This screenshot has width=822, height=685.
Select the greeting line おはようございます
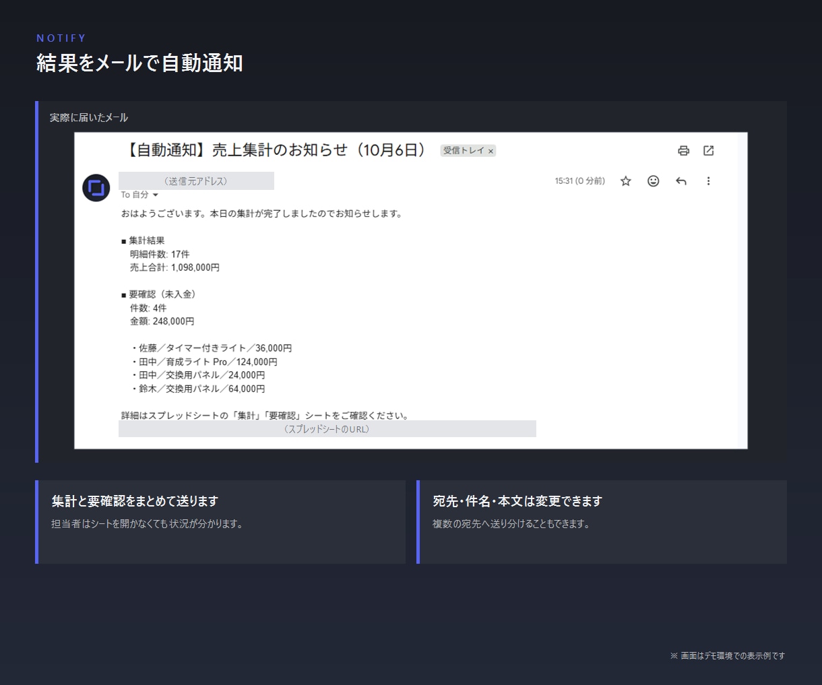[x=261, y=214]
